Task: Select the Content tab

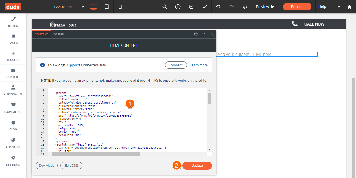Action: [x=41, y=34]
